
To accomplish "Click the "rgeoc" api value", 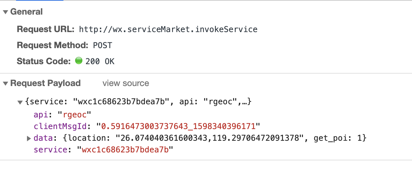I will pos(72,114).
